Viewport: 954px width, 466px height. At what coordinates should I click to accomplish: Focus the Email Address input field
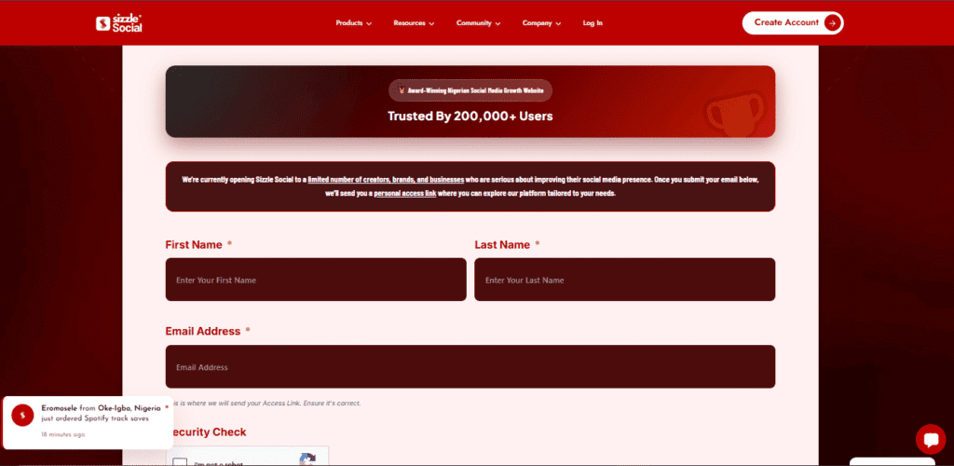[470, 366]
